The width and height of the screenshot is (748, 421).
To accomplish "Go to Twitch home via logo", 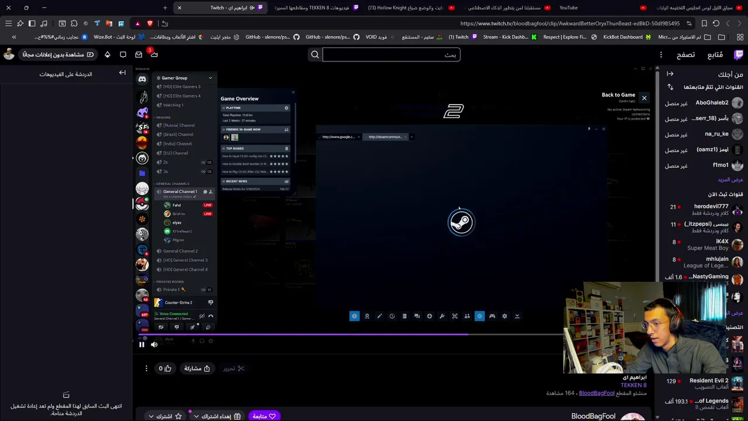I will coord(739,55).
